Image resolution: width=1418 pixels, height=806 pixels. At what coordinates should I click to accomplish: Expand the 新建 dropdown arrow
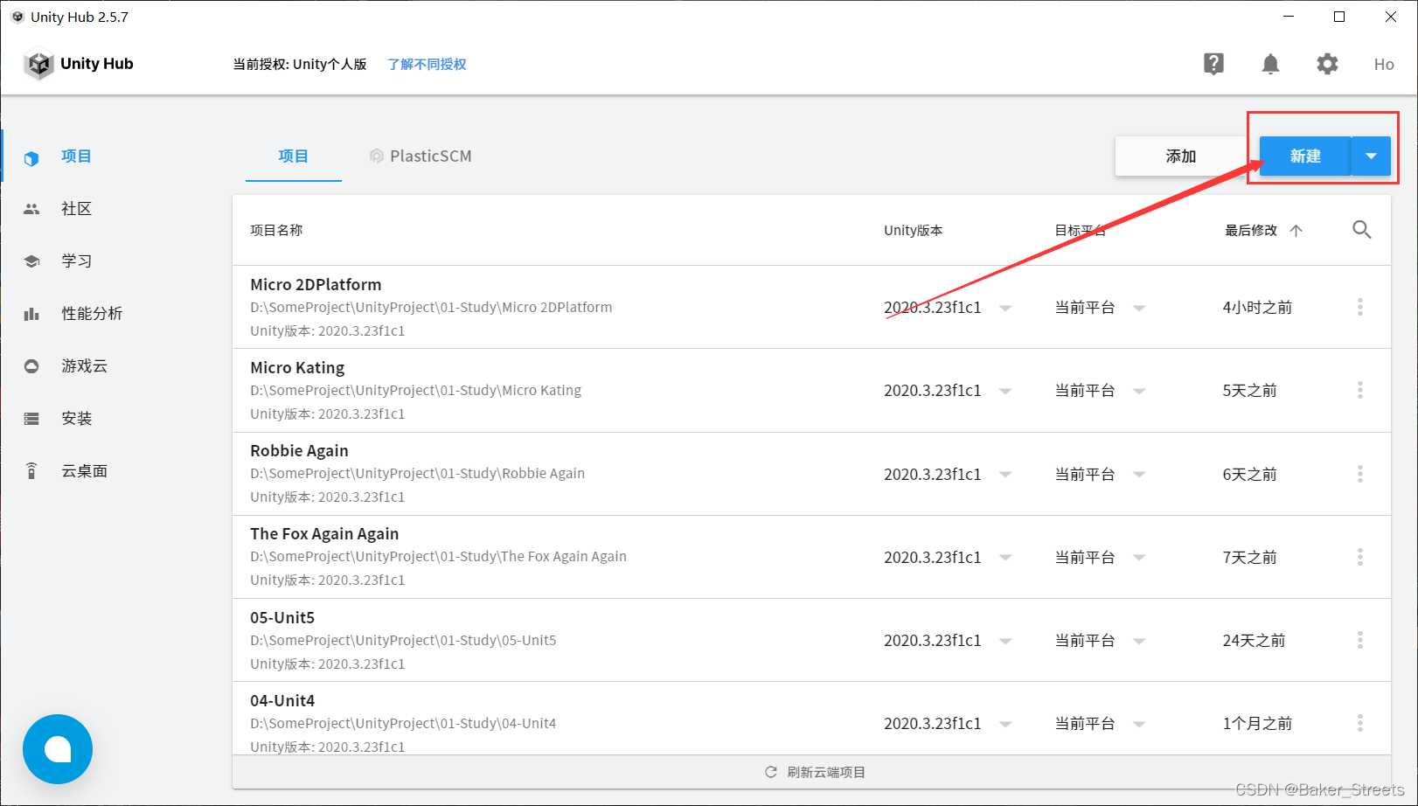pyautogui.click(x=1371, y=156)
